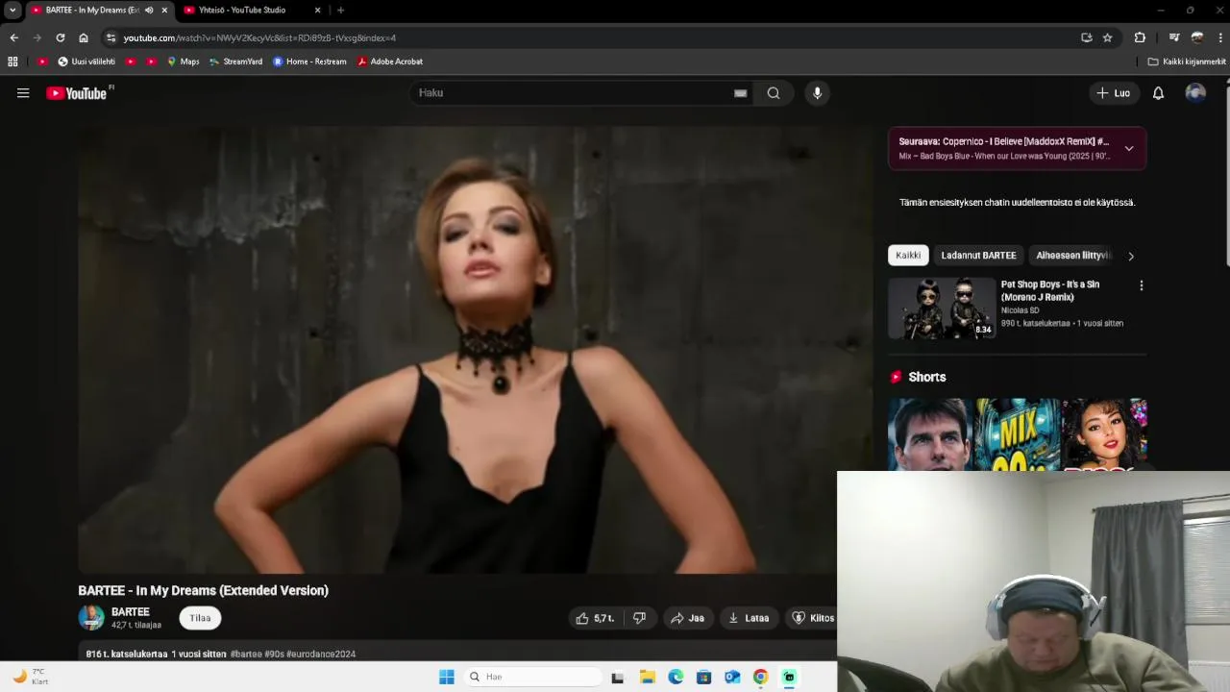1230x692 pixels.
Task: Open YouTube notifications bell
Action: point(1158,93)
